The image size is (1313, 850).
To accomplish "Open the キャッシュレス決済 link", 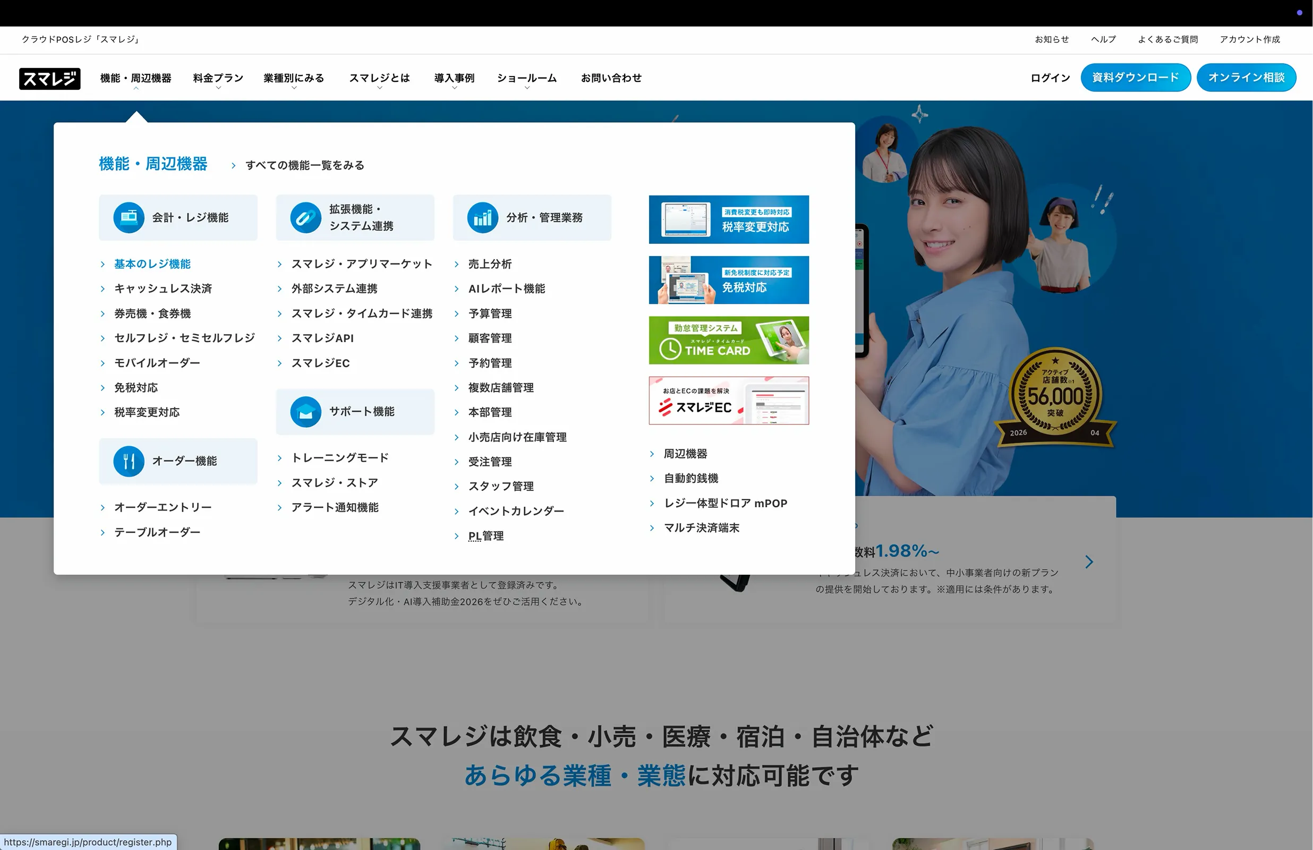I will click(x=163, y=288).
